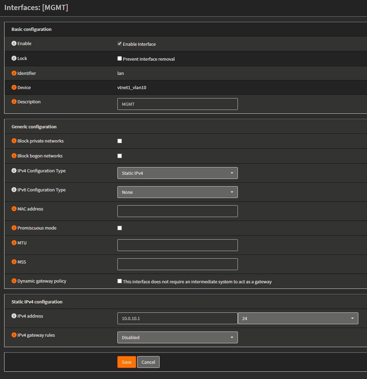
Task: Show help for IPv4 Configuration Type
Action: [x=14, y=171]
